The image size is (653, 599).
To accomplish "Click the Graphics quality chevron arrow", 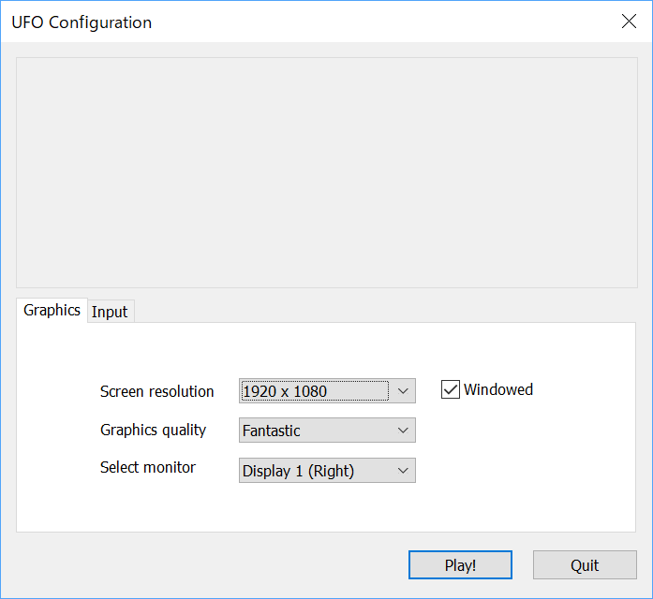I will tap(403, 431).
